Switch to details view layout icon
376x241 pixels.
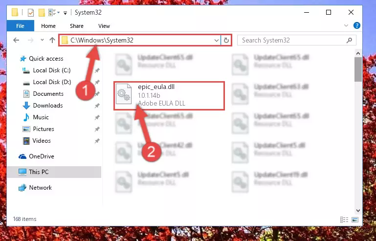344,219
